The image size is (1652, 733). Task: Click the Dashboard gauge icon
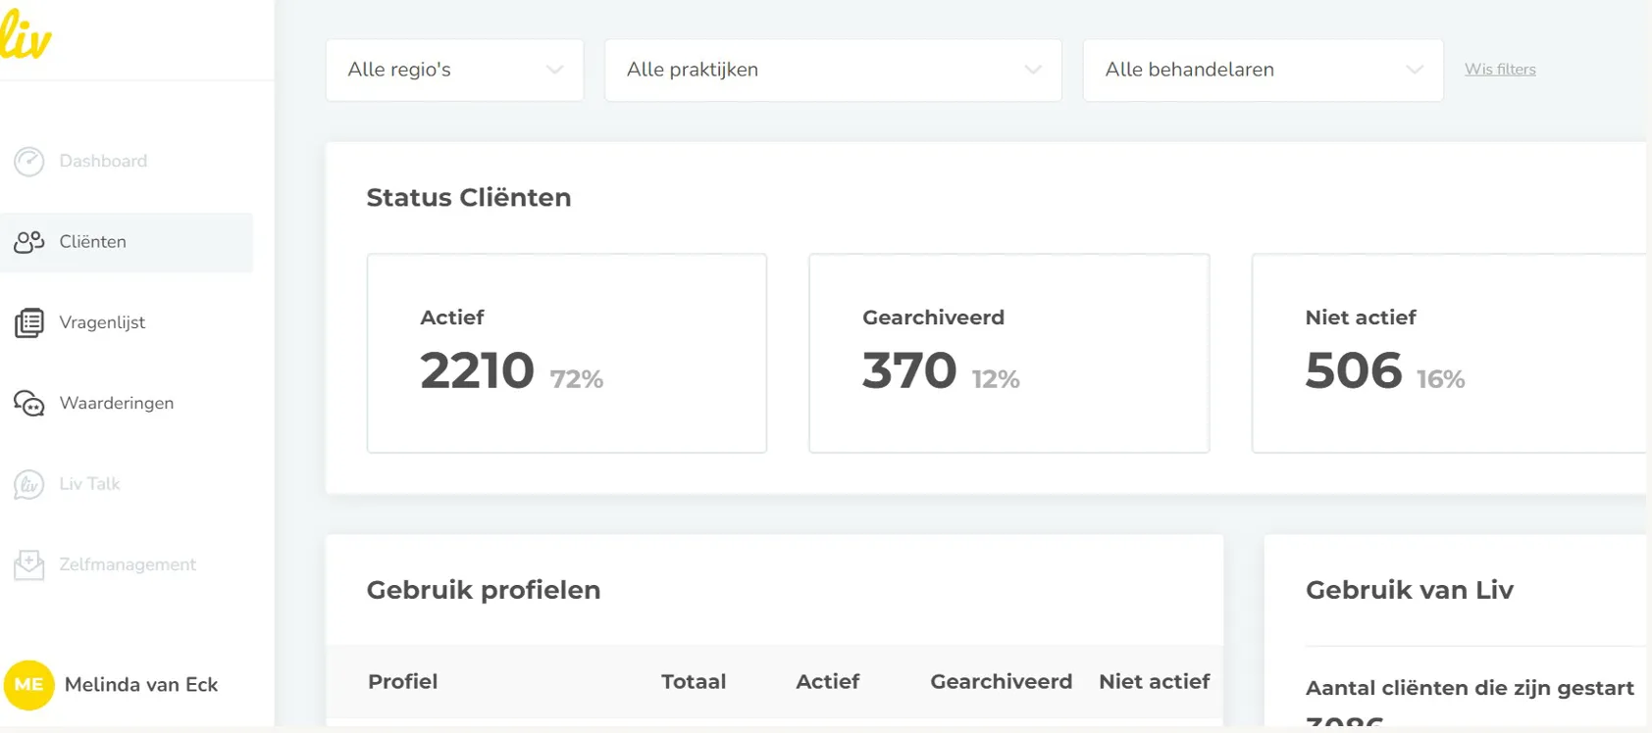coord(29,162)
